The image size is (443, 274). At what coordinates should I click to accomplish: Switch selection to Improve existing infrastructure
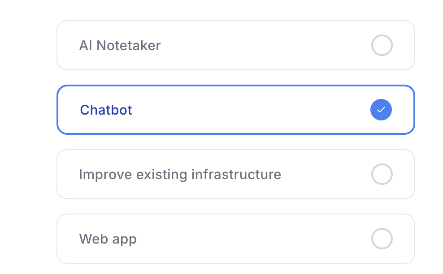tap(235, 174)
